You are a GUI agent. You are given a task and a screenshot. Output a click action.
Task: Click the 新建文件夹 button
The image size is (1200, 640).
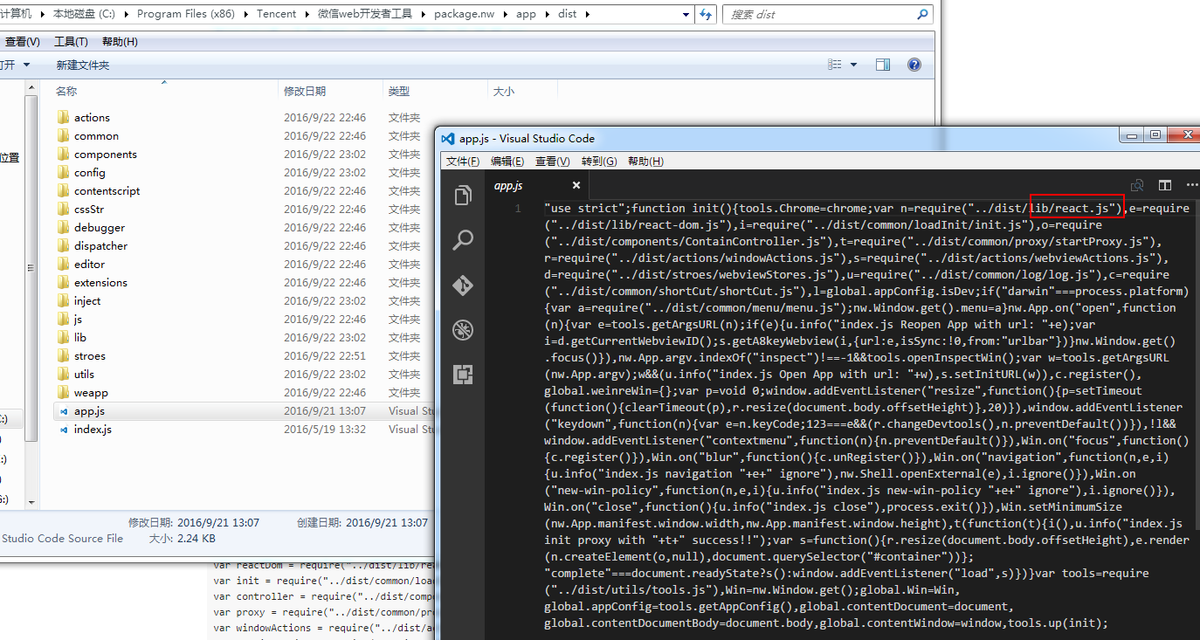coord(83,65)
